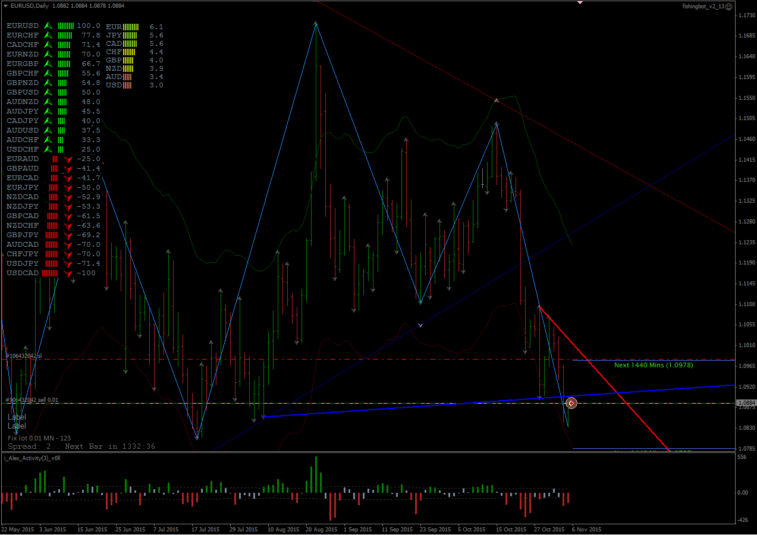Click the '6 Nov 2015' date on the time axis
Image resolution: width=757 pixels, height=535 pixels.
coord(587,529)
